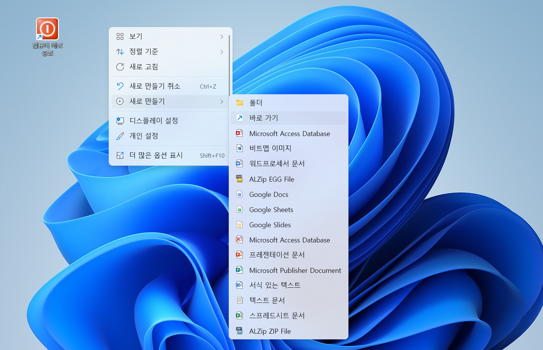The image size is (543, 350).
Task: Click the 정렬 기준 arrows icon
Action: point(120,52)
